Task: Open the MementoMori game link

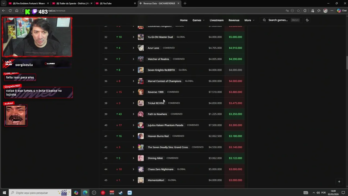Action: (x=156, y=180)
